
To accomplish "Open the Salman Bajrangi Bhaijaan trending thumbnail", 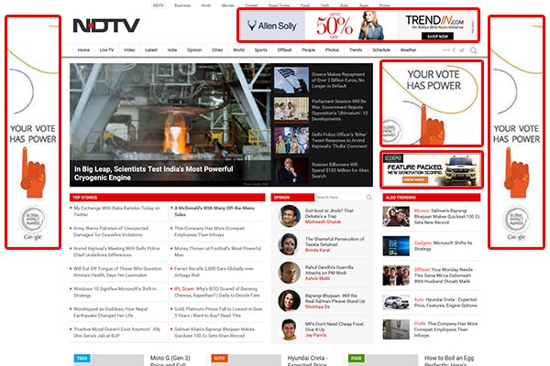I will coord(396,217).
